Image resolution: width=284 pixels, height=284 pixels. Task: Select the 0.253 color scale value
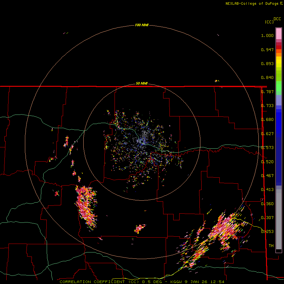pyautogui.click(x=267, y=232)
